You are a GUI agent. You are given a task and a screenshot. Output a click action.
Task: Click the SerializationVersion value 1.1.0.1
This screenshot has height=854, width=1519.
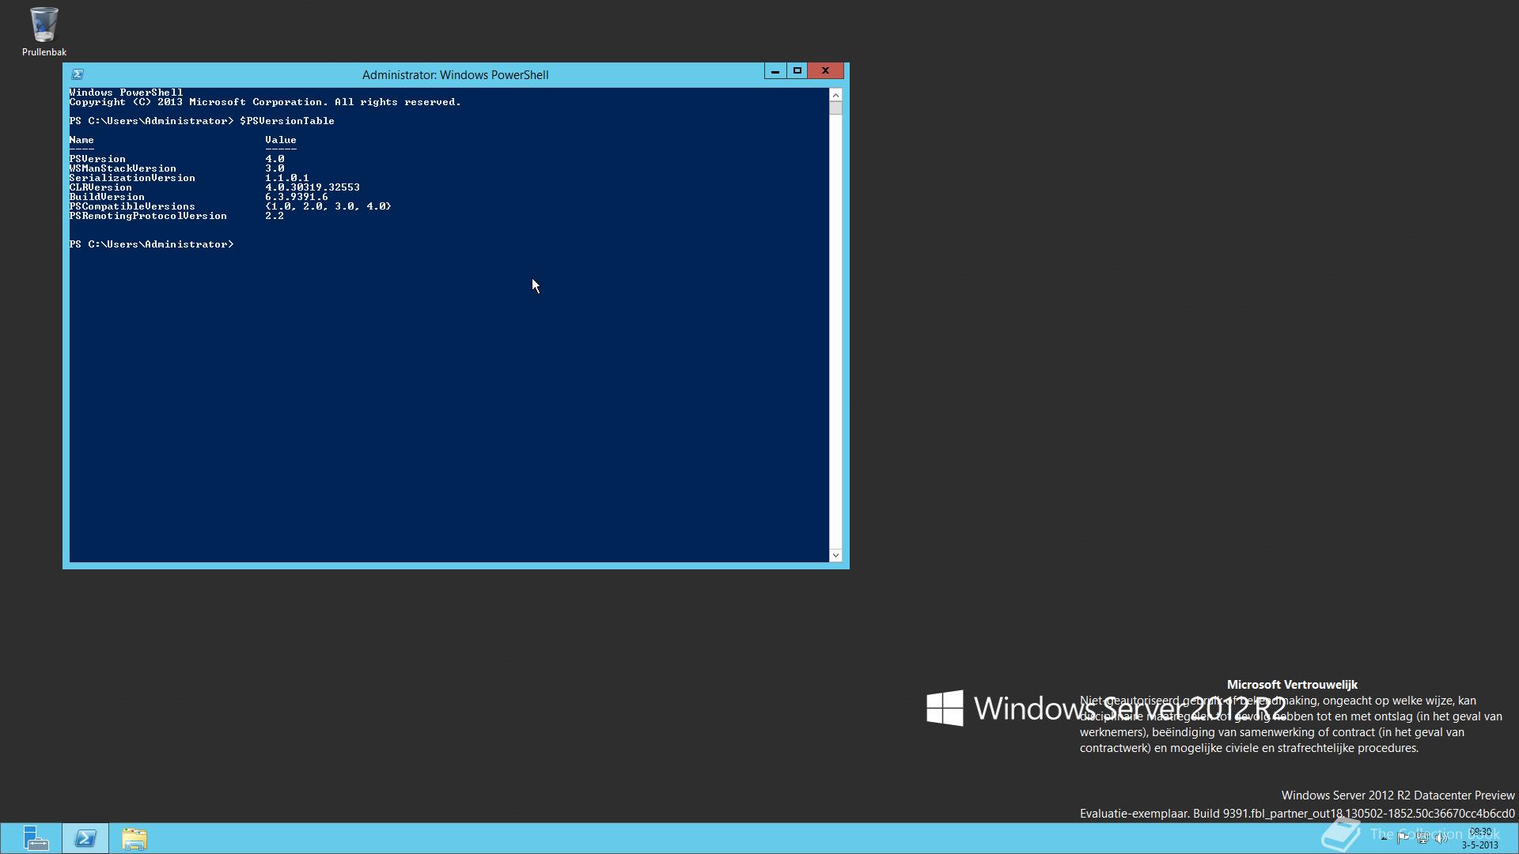287,178
